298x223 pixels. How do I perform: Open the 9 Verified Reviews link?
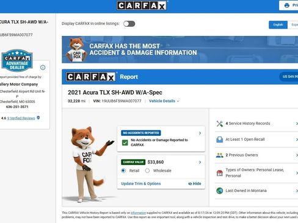pos(21,118)
